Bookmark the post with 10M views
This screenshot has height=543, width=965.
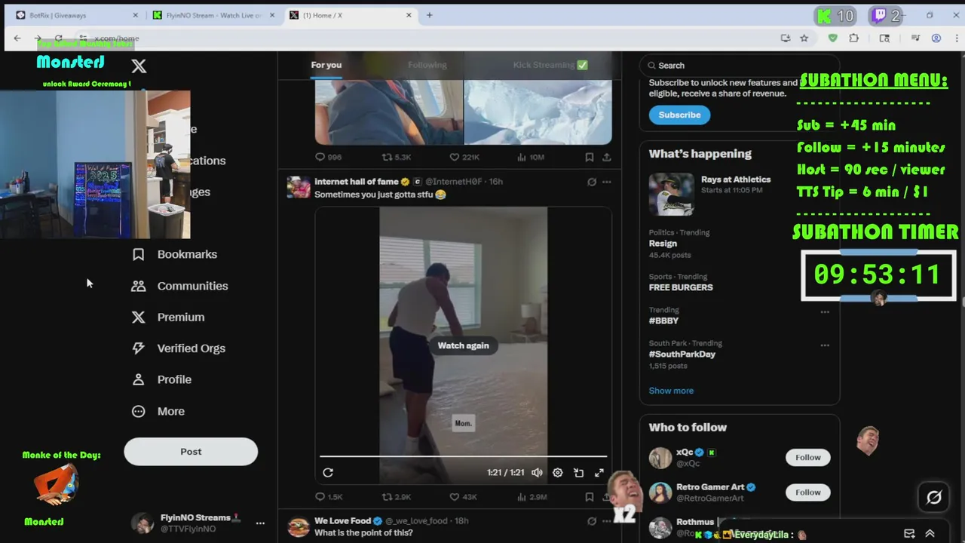point(590,157)
